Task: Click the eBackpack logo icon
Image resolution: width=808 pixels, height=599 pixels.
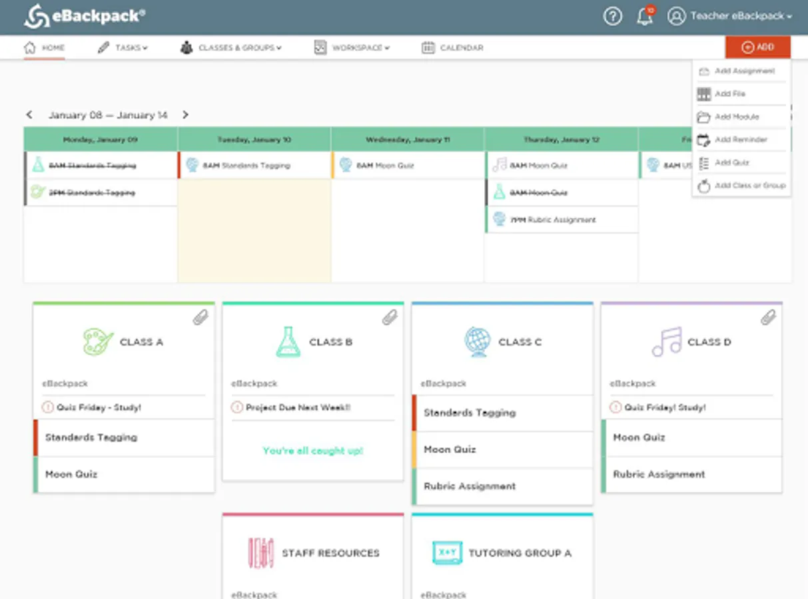Action: coord(37,16)
